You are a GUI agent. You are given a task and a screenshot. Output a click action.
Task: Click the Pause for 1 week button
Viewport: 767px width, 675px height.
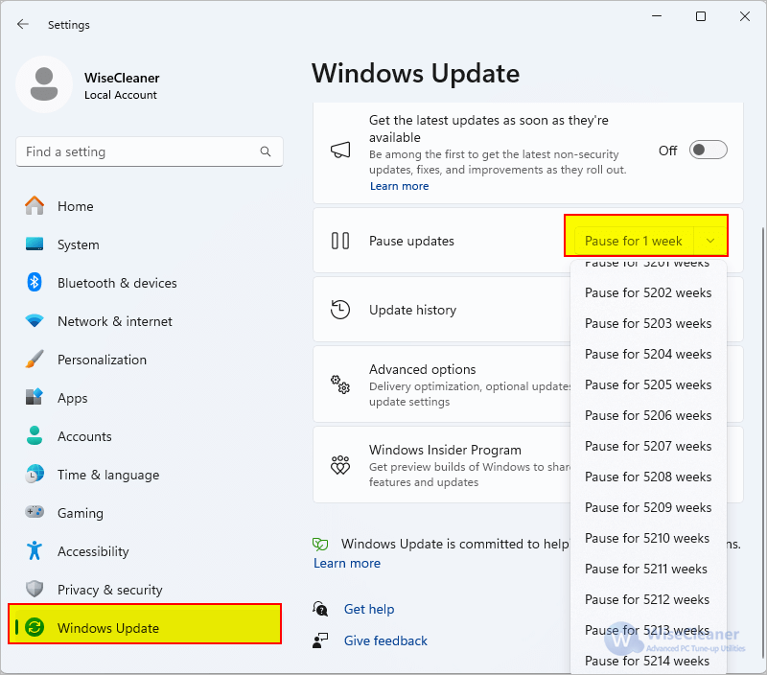click(x=634, y=241)
